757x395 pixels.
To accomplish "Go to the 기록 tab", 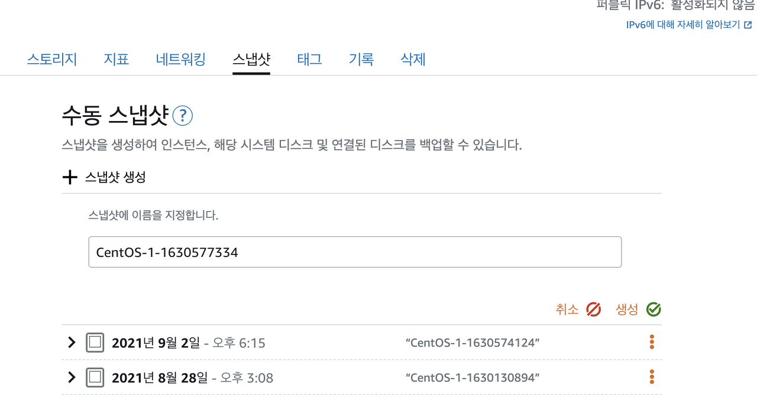I will [361, 59].
